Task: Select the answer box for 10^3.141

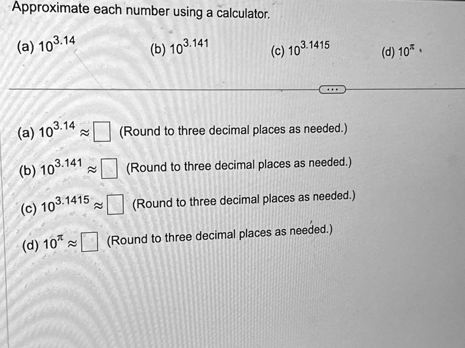Action: 109,169
